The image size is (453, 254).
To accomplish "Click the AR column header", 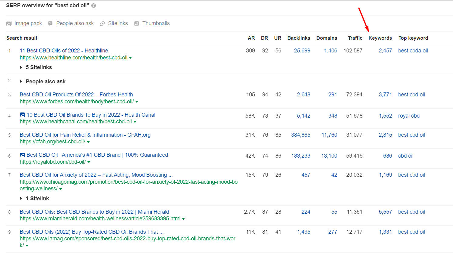I will [x=251, y=38].
